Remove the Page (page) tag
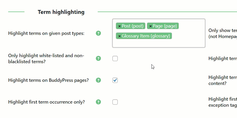Screen dimensions: 237x118 150,26
